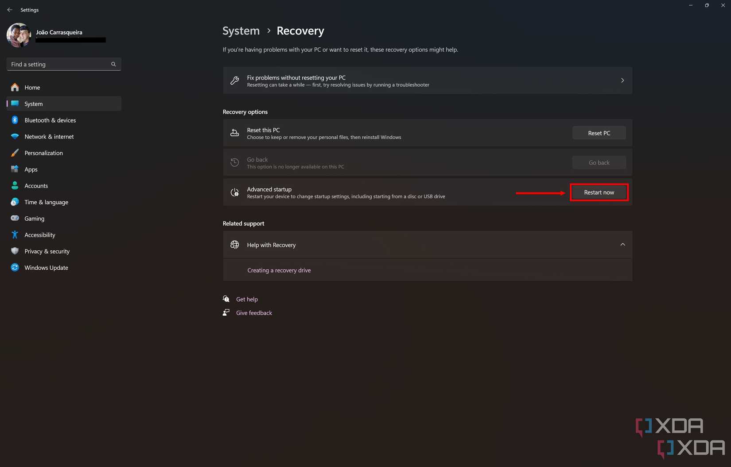Open Privacy & security settings label

coord(47,251)
